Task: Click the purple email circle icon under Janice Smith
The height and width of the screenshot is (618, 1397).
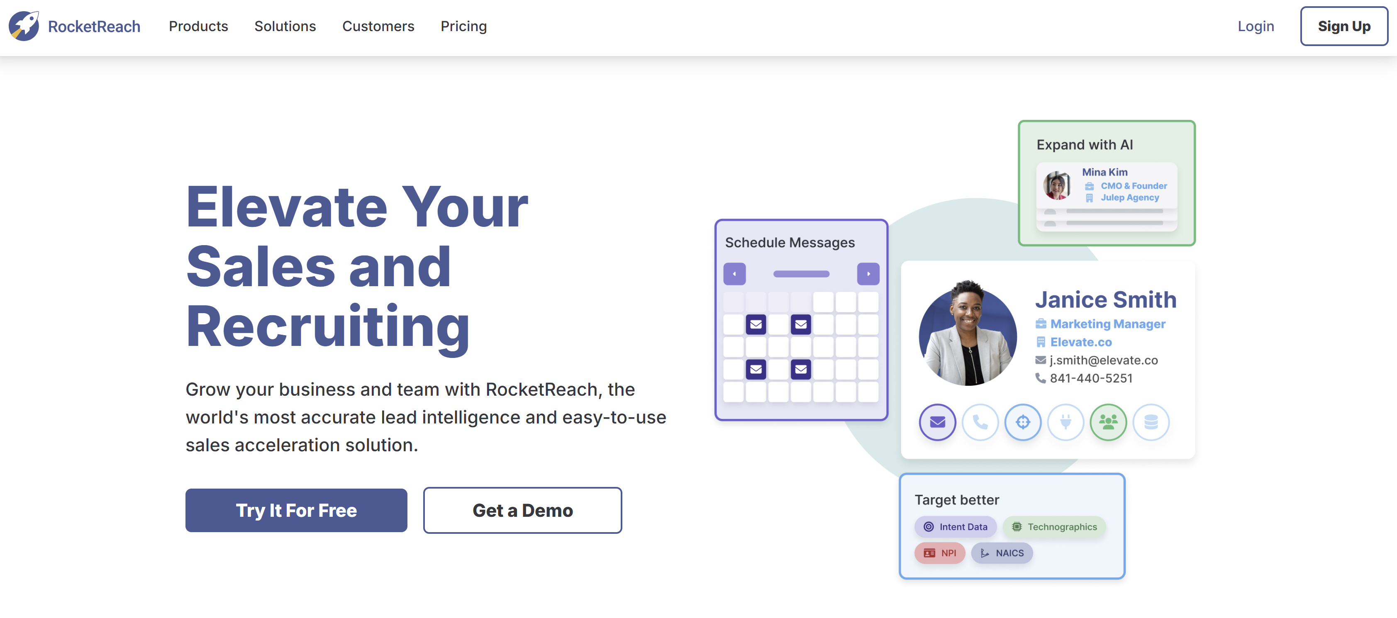Action: [937, 422]
